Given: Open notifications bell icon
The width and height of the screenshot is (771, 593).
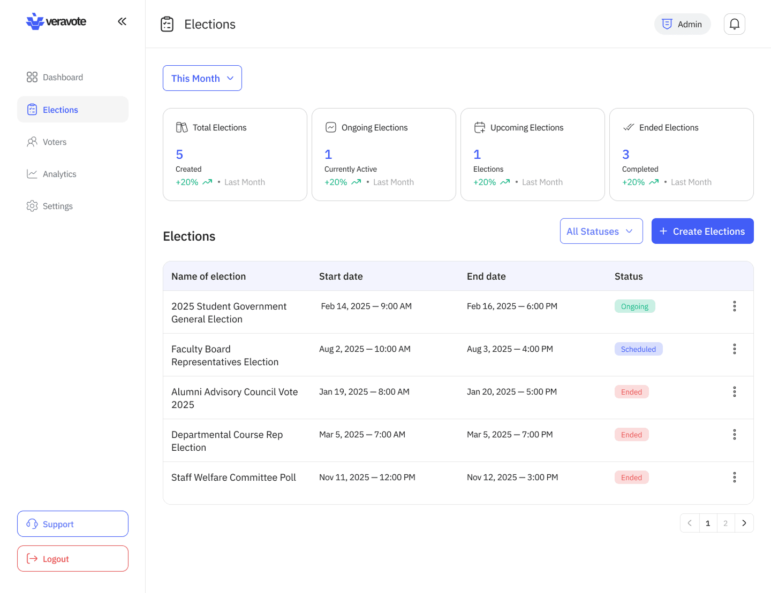Looking at the screenshot, I should click(x=734, y=24).
